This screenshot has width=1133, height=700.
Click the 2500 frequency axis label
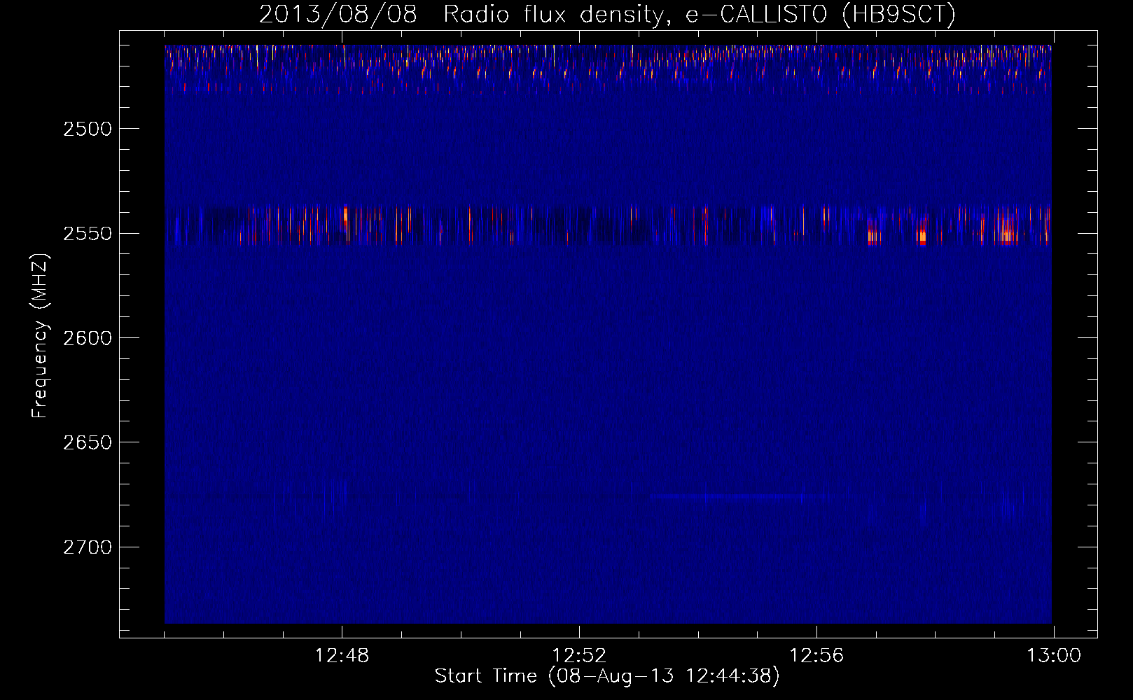(x=87, y=129)
